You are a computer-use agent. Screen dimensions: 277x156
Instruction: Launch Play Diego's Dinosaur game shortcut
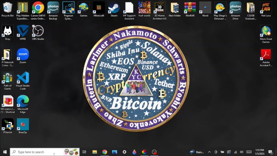click(x=220, y=11)
